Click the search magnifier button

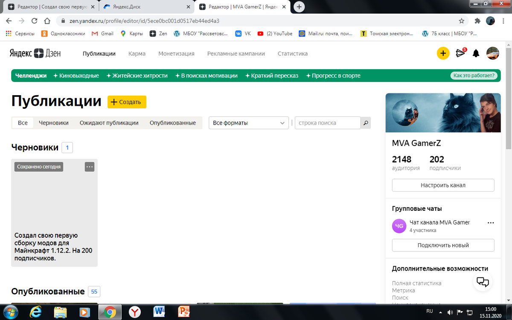click(366, 123)
